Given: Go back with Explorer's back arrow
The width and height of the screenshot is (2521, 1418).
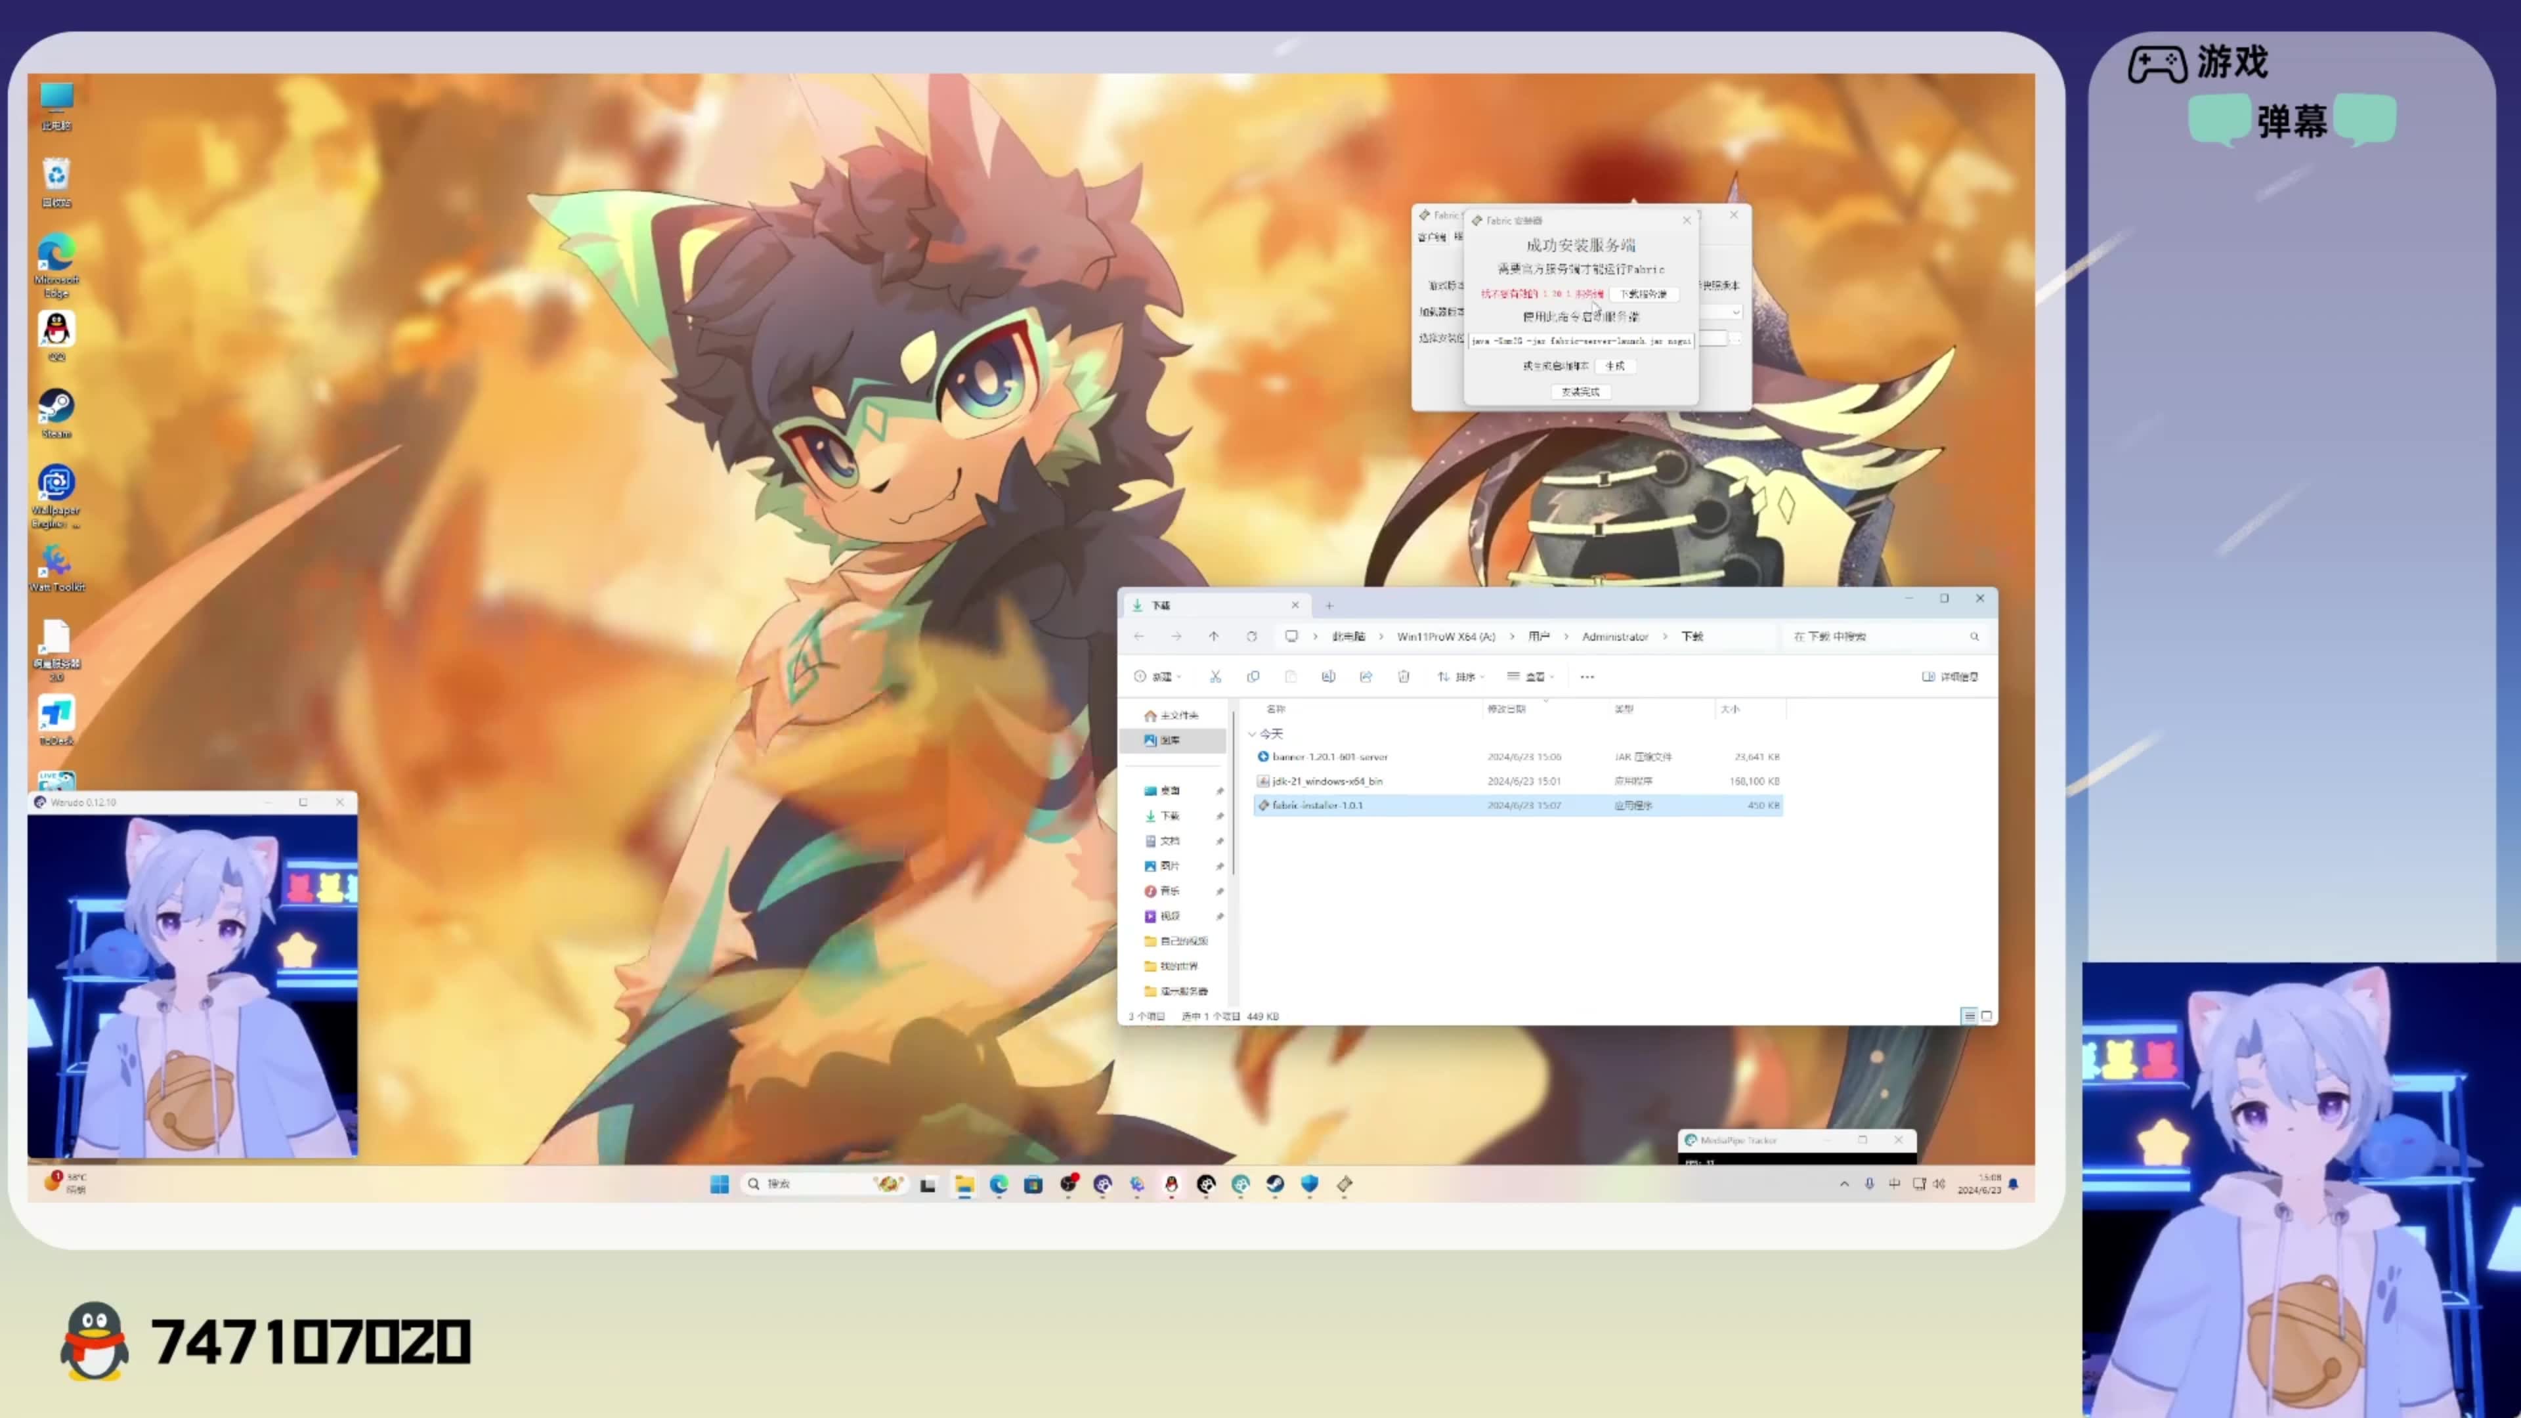Looking at the screenshot, I should pyautogui.click(x=1139, y=636).
